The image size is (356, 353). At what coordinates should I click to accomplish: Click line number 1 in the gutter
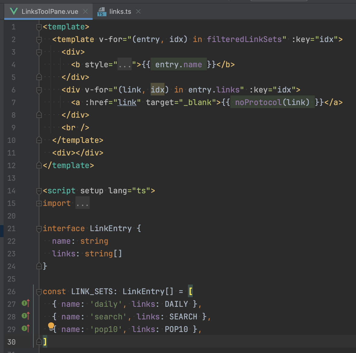coord(14,27)
